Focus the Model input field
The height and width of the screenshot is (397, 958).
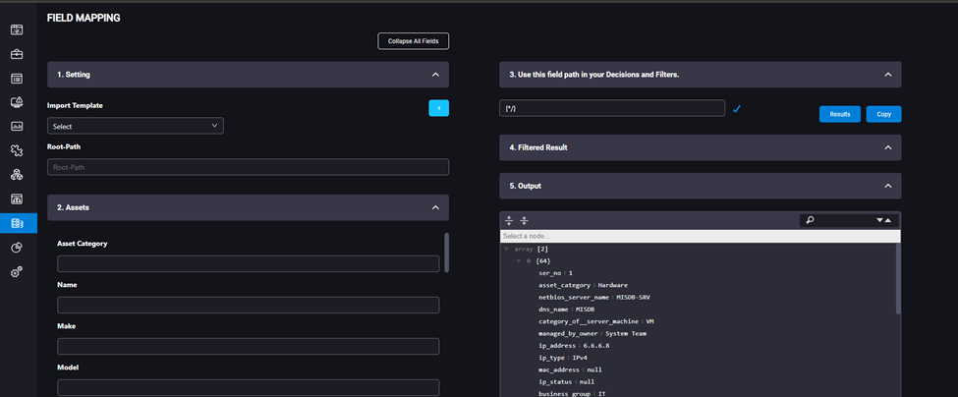[248, 388]
